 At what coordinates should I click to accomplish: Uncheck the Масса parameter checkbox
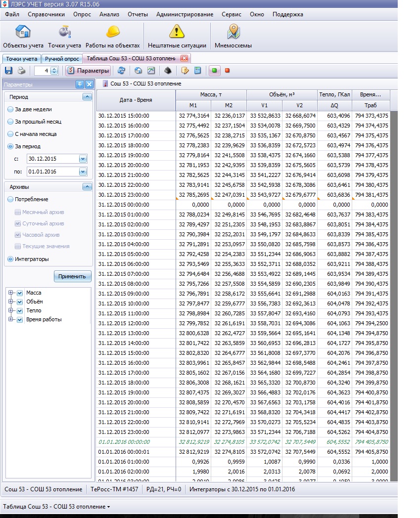tap(20, 293)
